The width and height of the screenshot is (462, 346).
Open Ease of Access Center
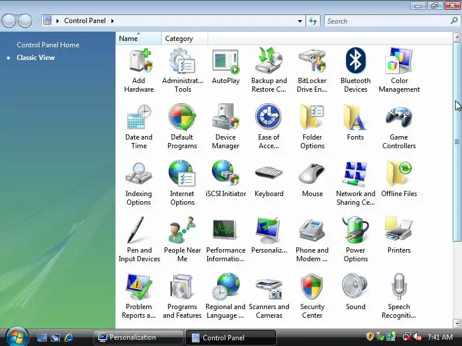[269, 127]
